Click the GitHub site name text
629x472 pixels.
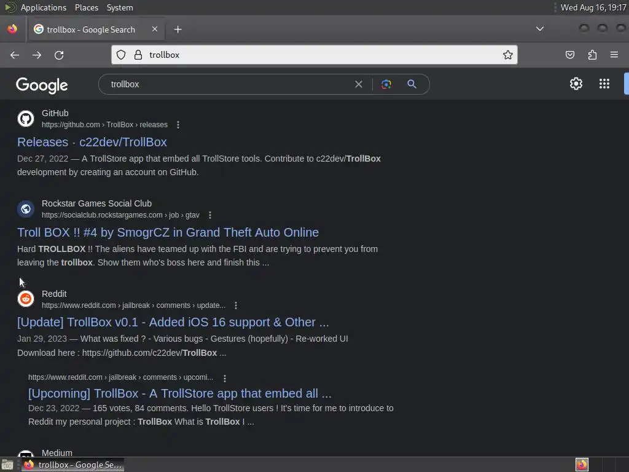click(55, 113)
